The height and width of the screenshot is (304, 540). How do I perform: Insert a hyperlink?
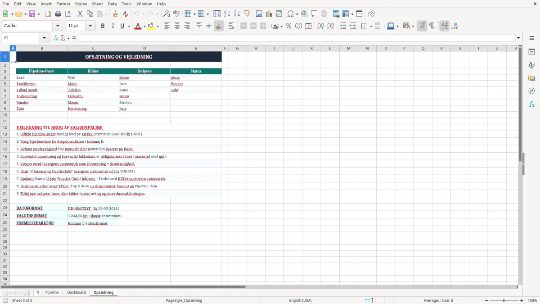click(x=304, y=14)
